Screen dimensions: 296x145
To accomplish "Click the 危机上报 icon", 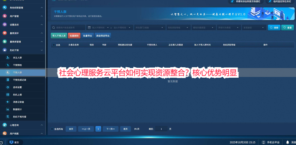I will pos(8,94).
